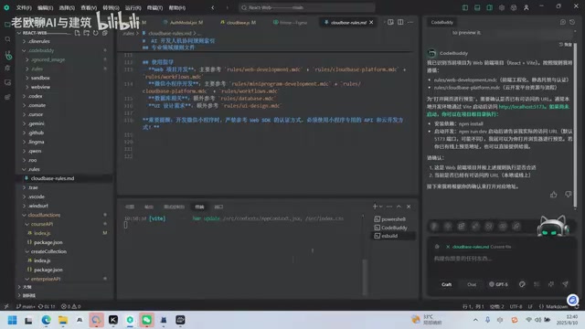Screen dimensions: 585x329
Task: Click New Folder icon in explorer header
Action: pyautogui.click(x=87, y=33)
